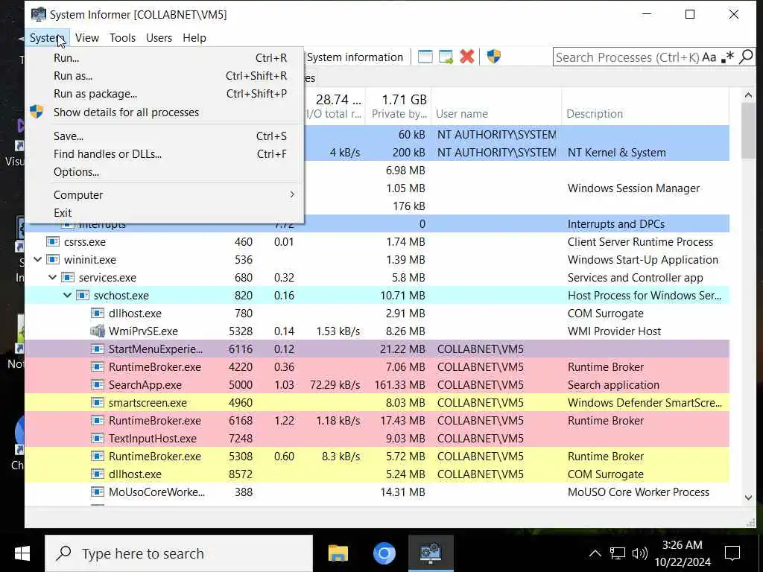Open the View menu
The height and width of the screenshot is (572, 763).
(87, 38)
